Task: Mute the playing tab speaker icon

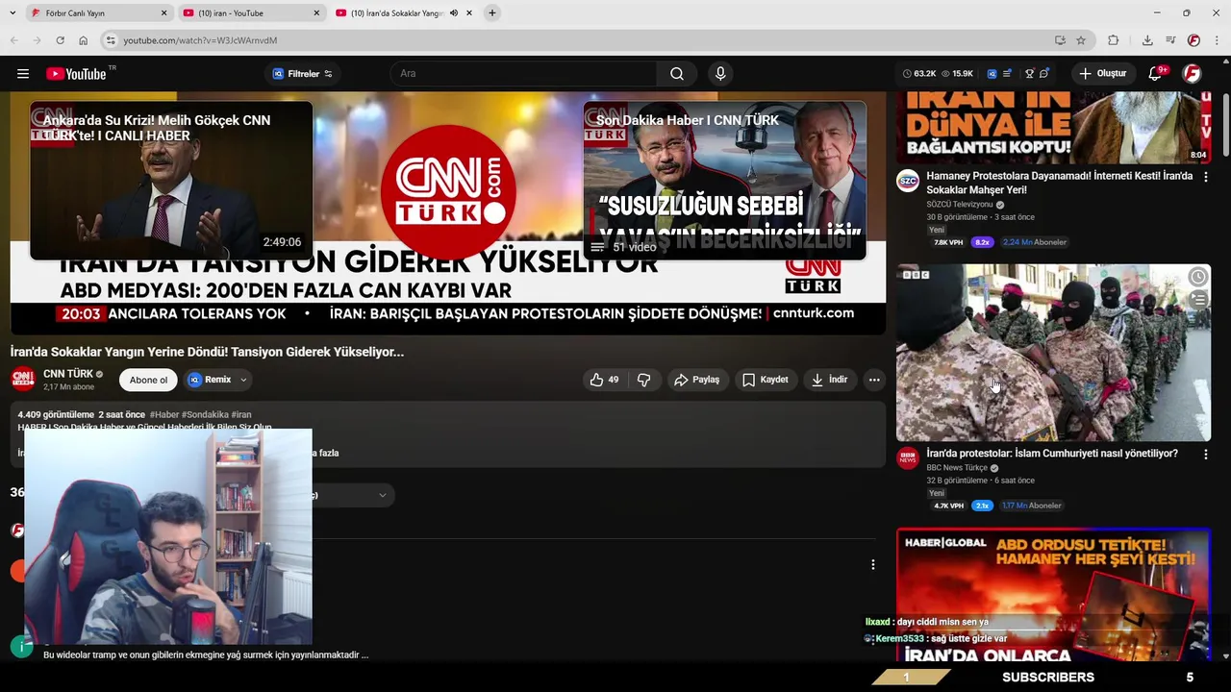Action: 454,13
